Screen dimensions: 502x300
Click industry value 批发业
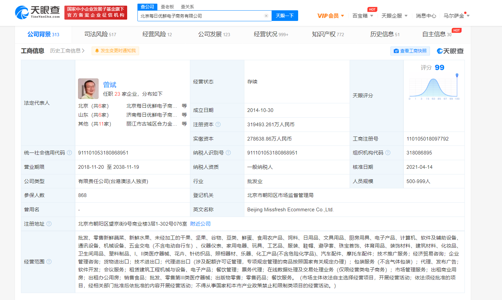click(255, 181)
